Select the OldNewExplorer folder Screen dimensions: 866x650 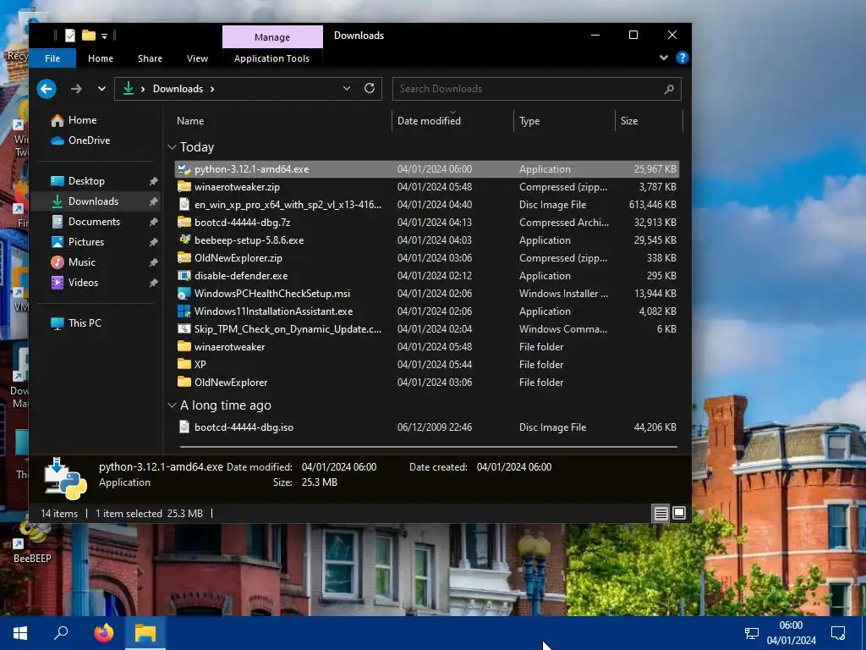tap(426, 382)
